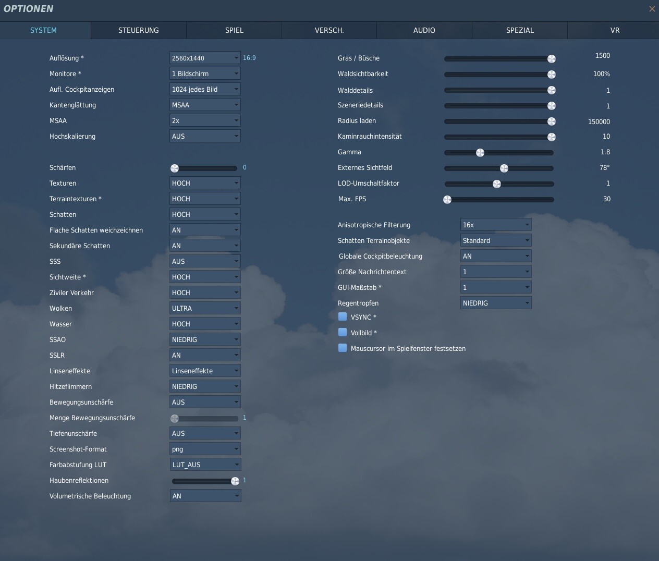
Task: Expand the Hochskalierung dropdown
Action: click(205, 136)
